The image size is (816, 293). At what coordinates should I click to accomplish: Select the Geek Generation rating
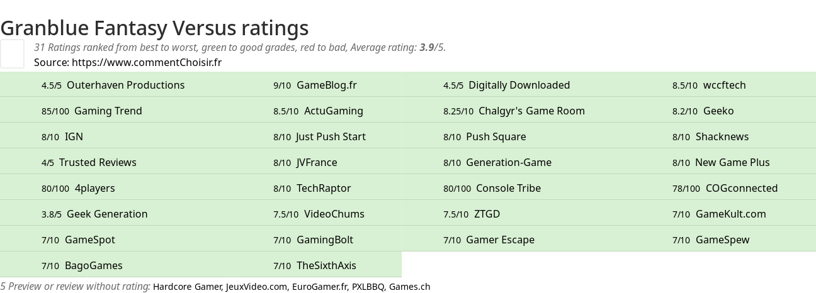pyautogui.click(x=107, y=214)
